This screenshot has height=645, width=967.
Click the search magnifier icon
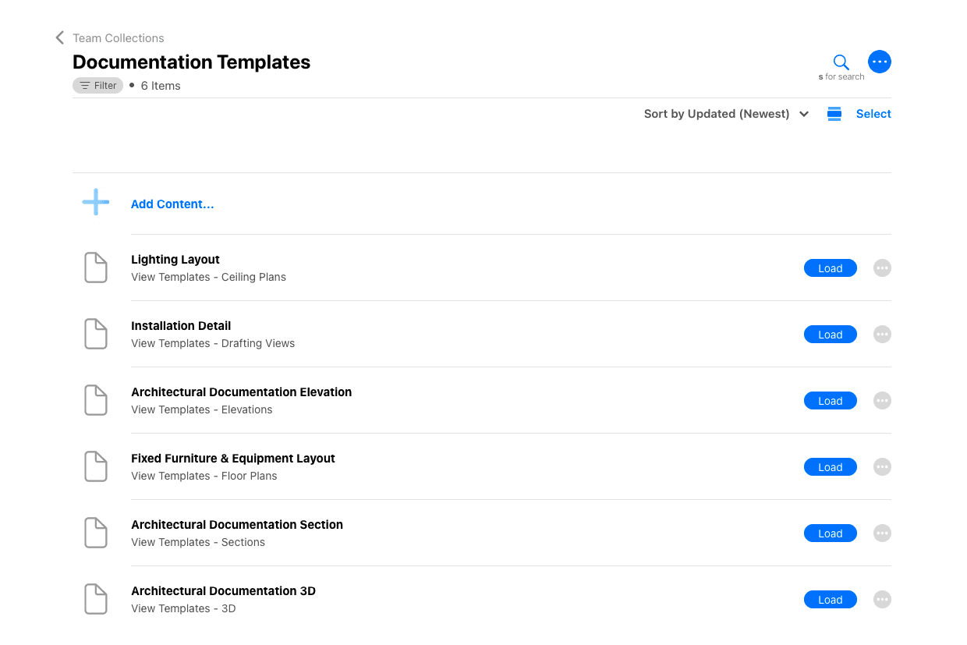coord(841,62)
